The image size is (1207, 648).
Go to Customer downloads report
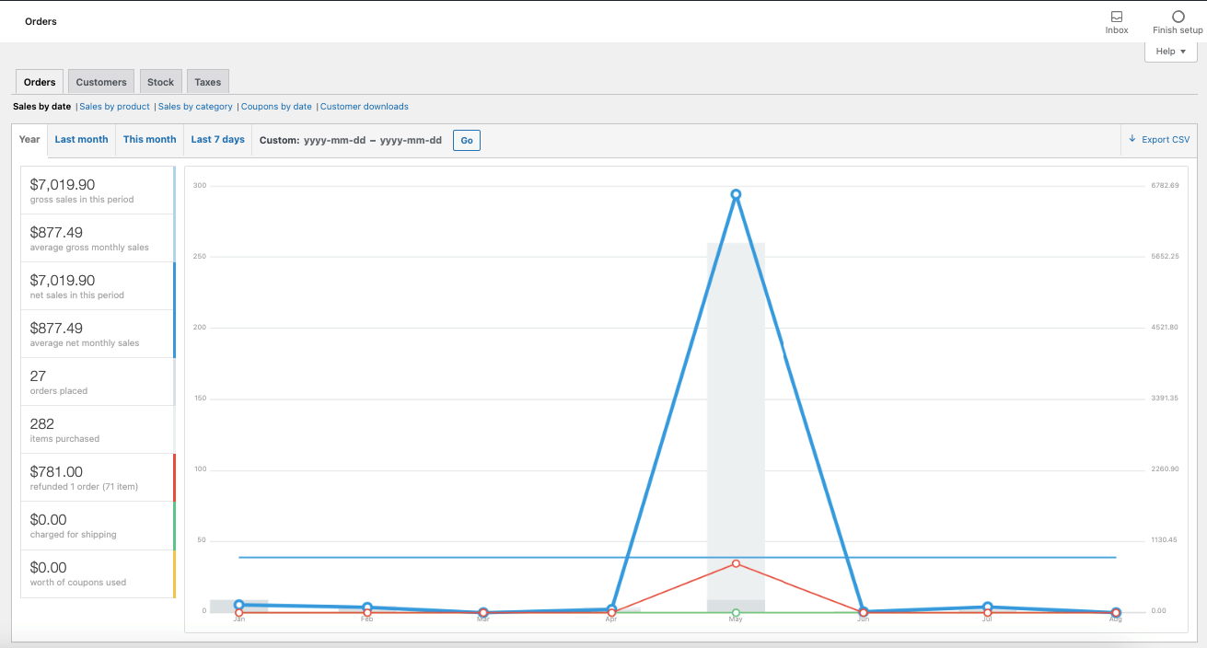(365, 107)
